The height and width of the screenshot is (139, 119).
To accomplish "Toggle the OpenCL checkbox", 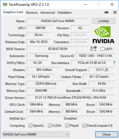I will [30, 126].
